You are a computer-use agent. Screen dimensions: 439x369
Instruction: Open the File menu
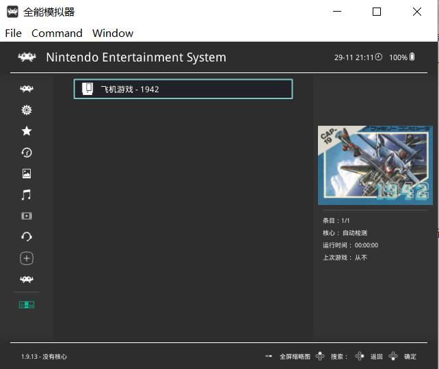pos(13,33)
